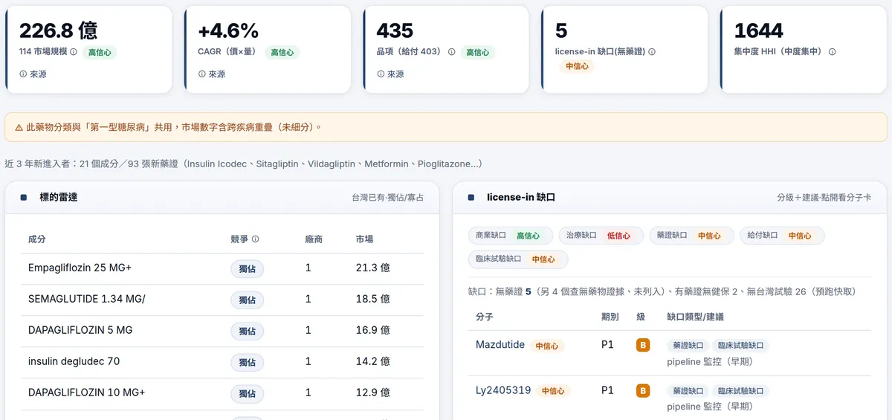Click the 中信心 badge beside Ly2405319
892x420 pixels.
(x=553, y=390)
